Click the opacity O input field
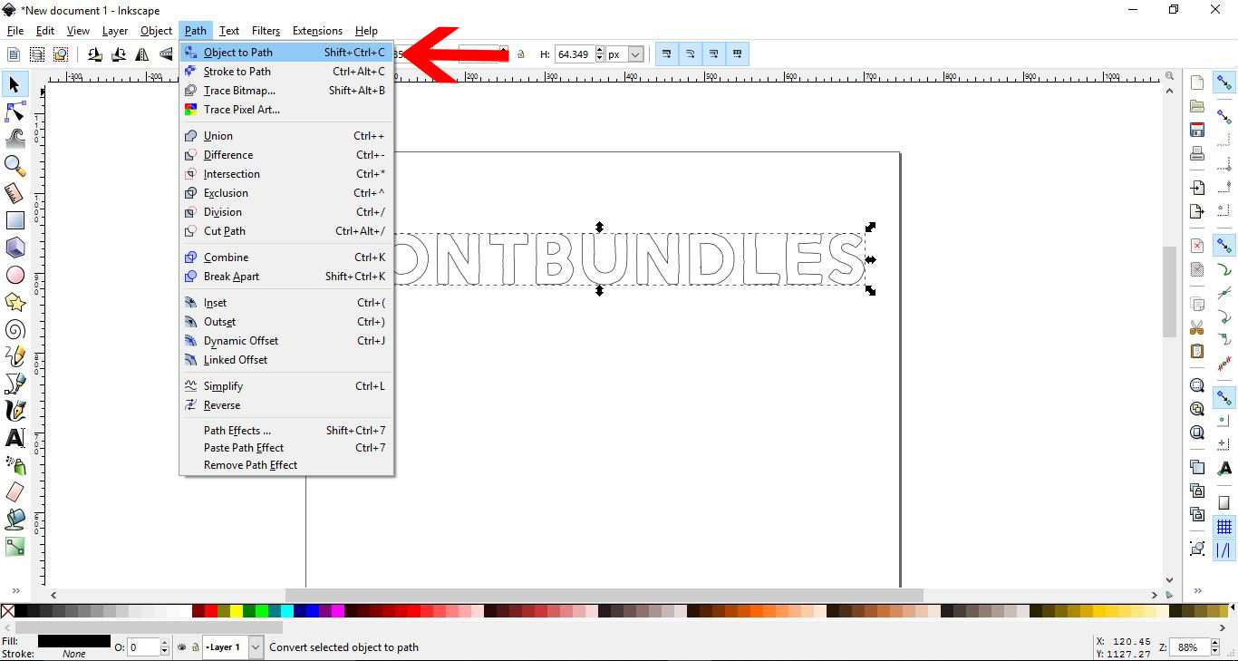 [x=143, y=647]
